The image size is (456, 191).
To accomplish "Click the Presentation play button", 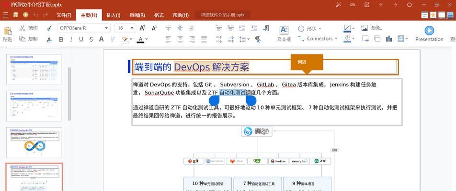I will coord(429,33).
